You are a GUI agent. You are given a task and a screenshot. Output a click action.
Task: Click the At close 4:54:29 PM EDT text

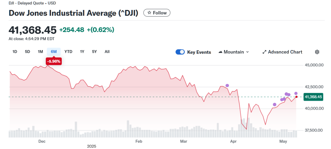pos(31,39)
